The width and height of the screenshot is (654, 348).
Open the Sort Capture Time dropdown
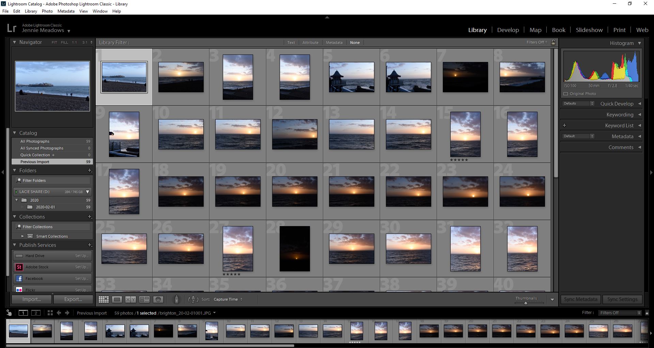click(228, 299)
